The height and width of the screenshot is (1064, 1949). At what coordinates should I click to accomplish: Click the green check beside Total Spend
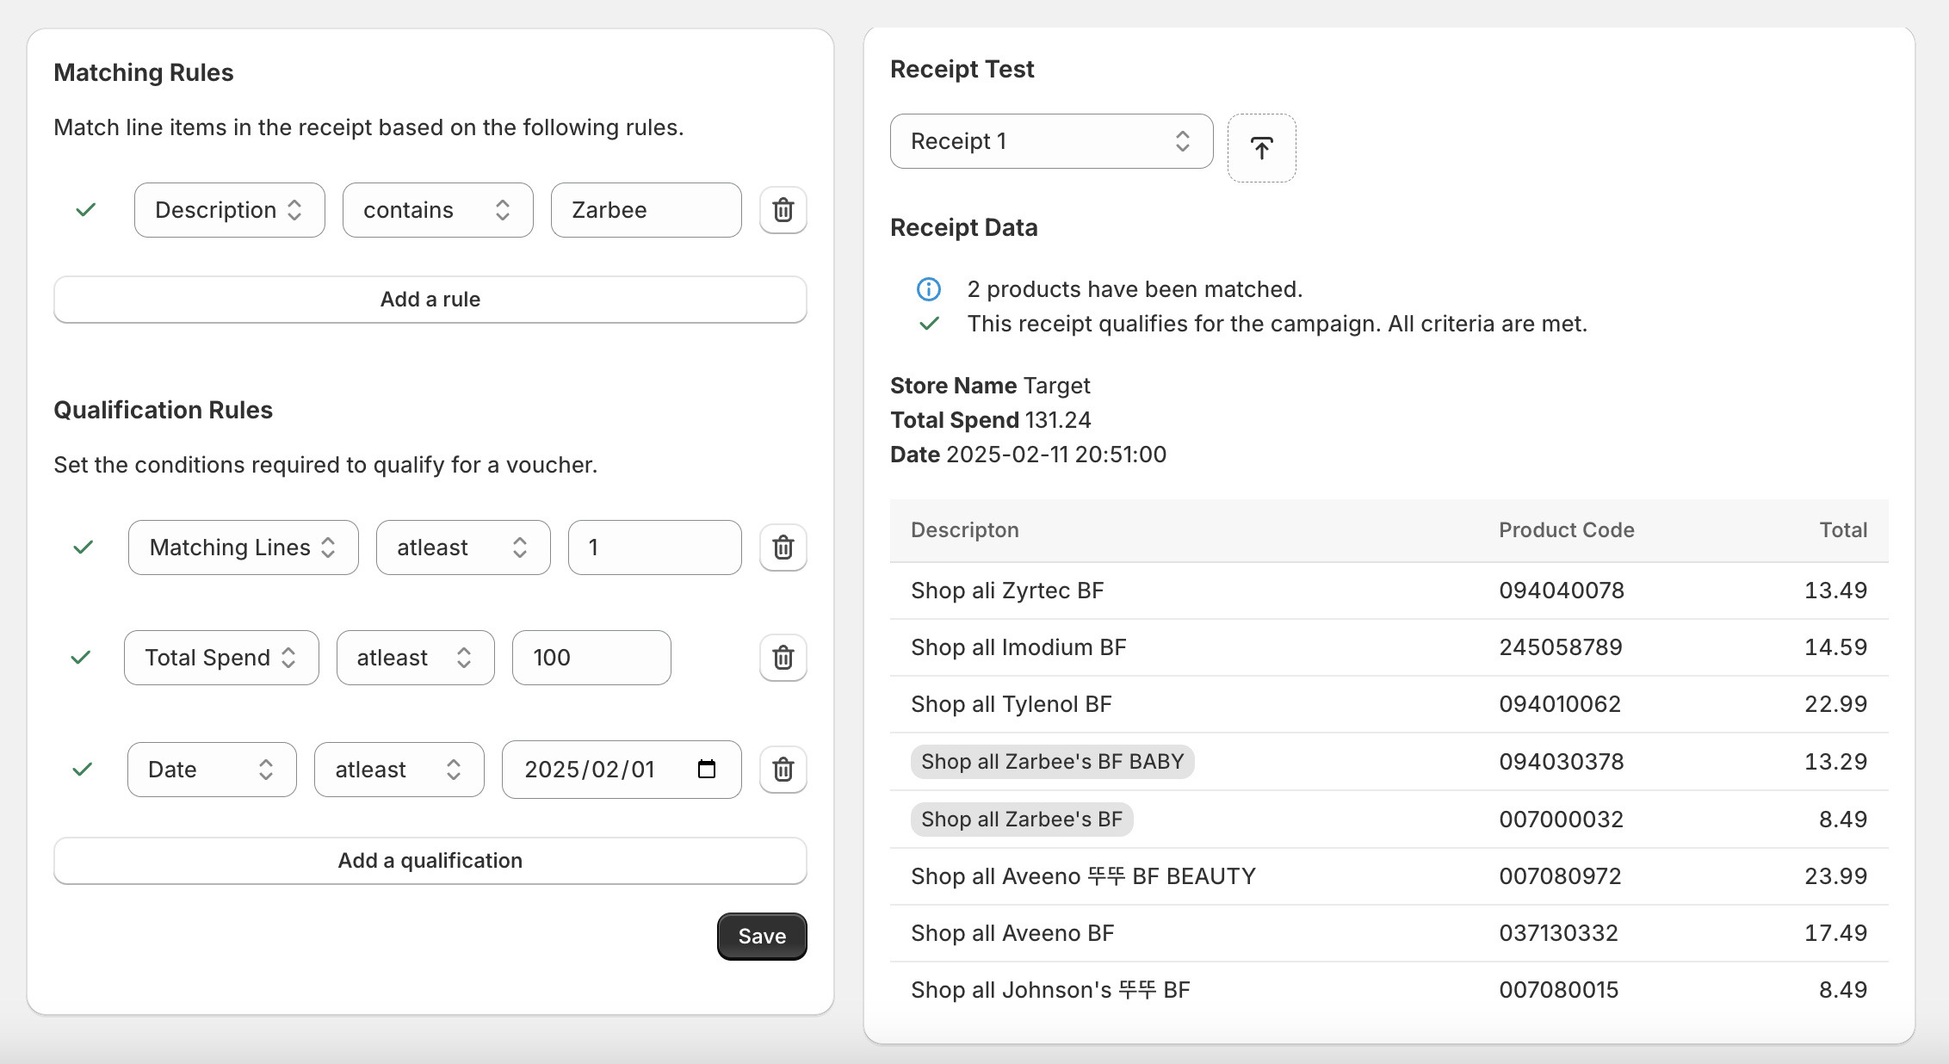click(x=81, y=658)
